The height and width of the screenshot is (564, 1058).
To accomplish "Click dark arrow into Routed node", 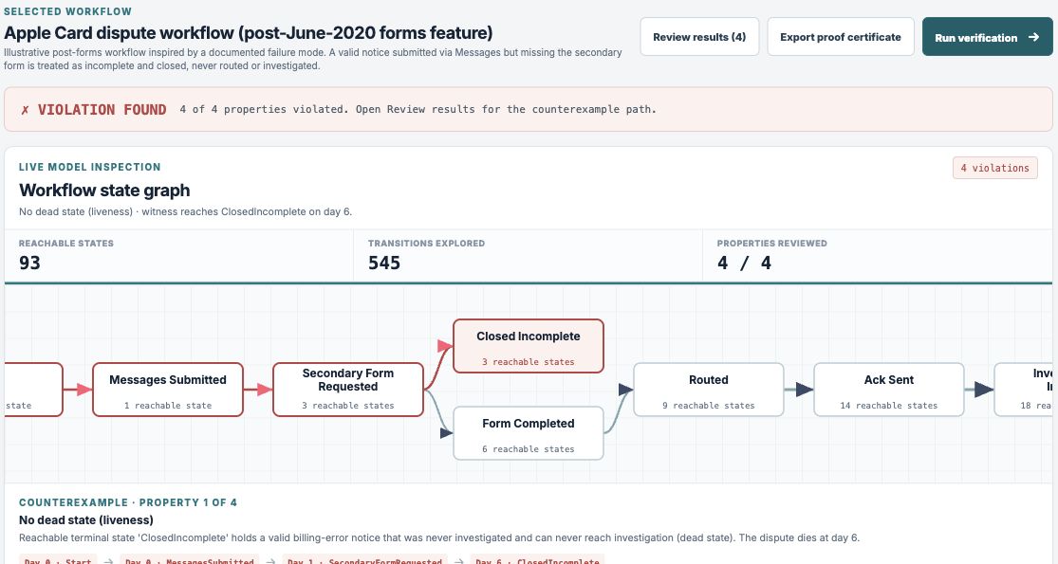I will (x=626, y=390).
